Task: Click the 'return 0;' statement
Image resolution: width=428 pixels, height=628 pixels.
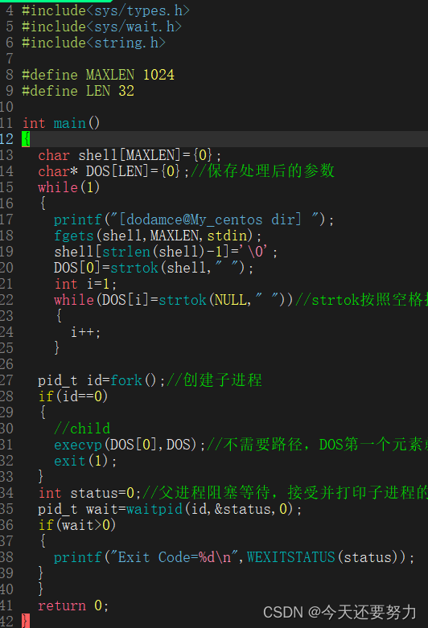Action: pos(73,605)
